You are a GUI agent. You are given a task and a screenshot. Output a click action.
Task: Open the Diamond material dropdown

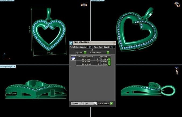coord(95,103)
